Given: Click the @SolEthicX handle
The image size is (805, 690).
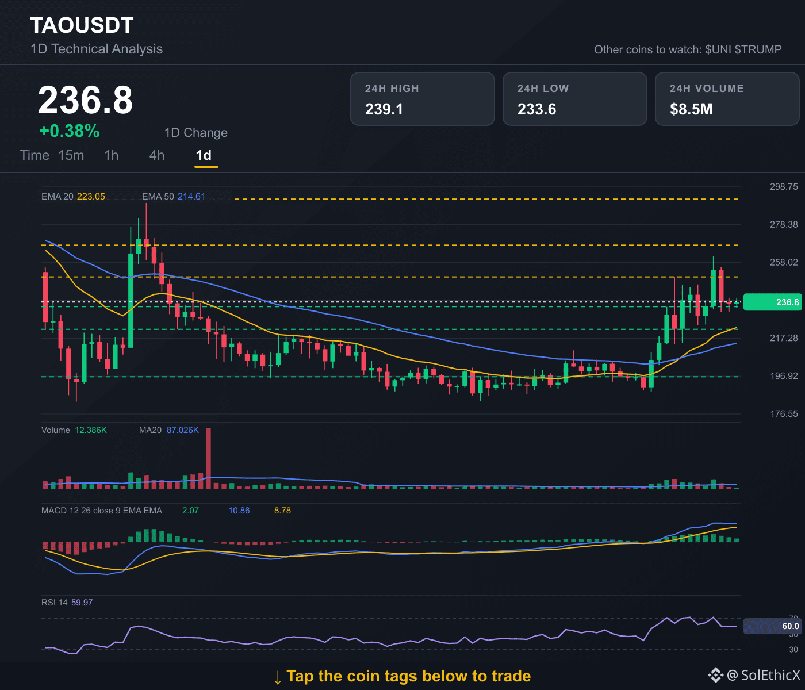Looking at the screenshot, I should click(x=764, y=675).
